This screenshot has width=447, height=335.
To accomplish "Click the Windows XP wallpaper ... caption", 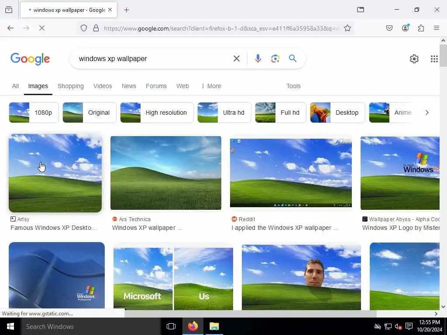I will [147, 228].
